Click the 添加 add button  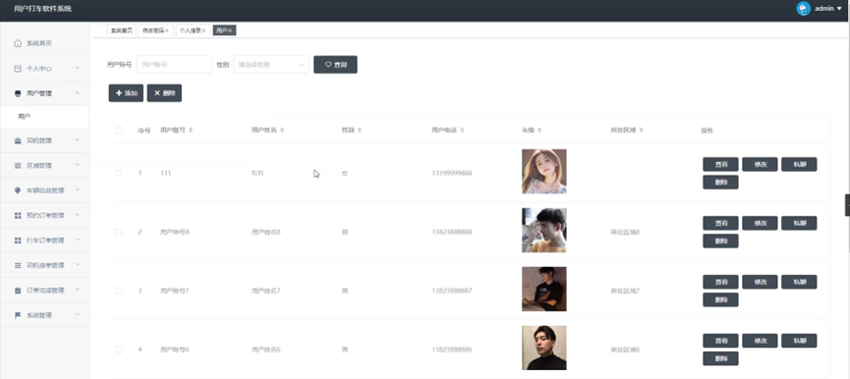coord(126,93)
